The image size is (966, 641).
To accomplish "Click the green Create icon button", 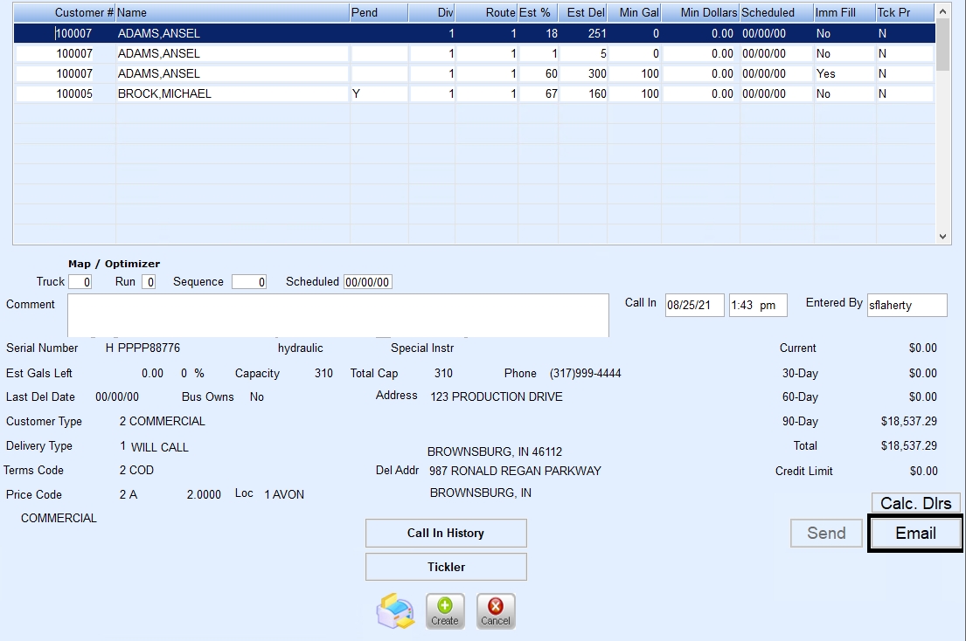I will 445,610.
